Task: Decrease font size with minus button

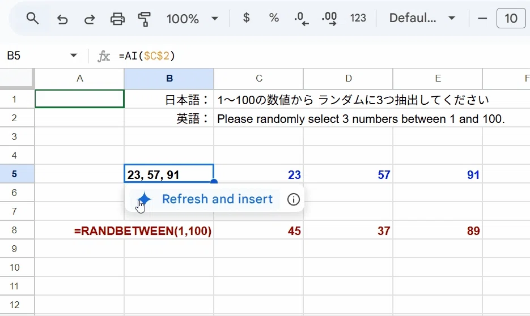Action: coord(482,18)
